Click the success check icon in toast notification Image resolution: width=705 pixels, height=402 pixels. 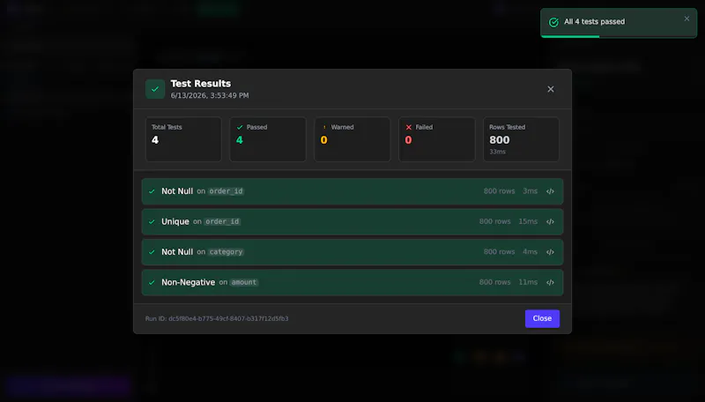click(553, 22)
